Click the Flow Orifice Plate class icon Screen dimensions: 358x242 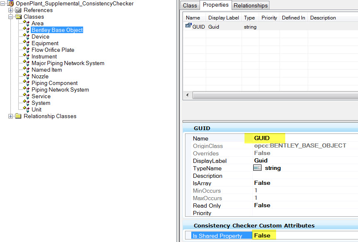pos(26,50)
